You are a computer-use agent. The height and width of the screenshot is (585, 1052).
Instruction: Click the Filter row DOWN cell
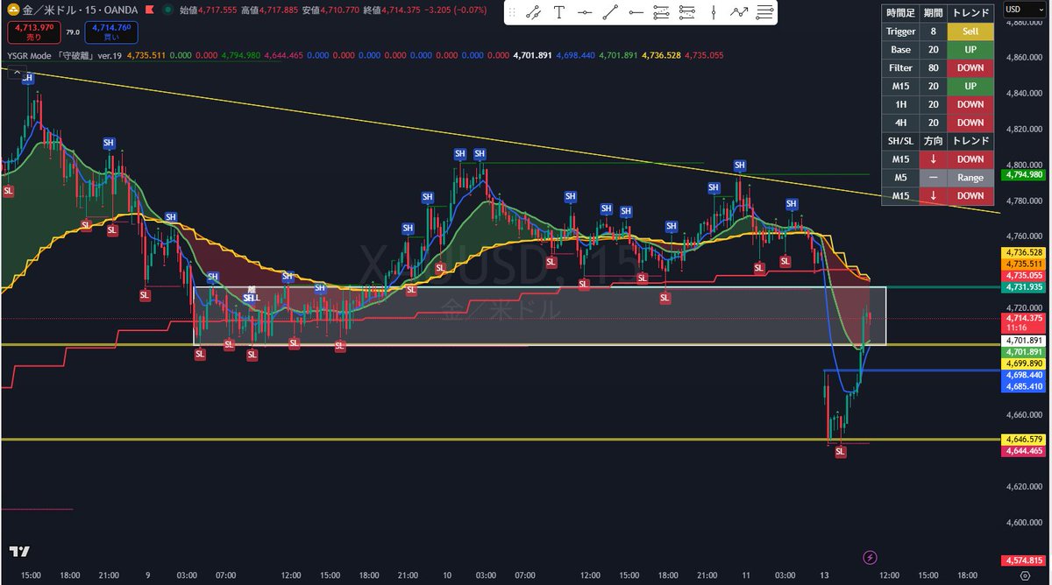tap(970, 68)
